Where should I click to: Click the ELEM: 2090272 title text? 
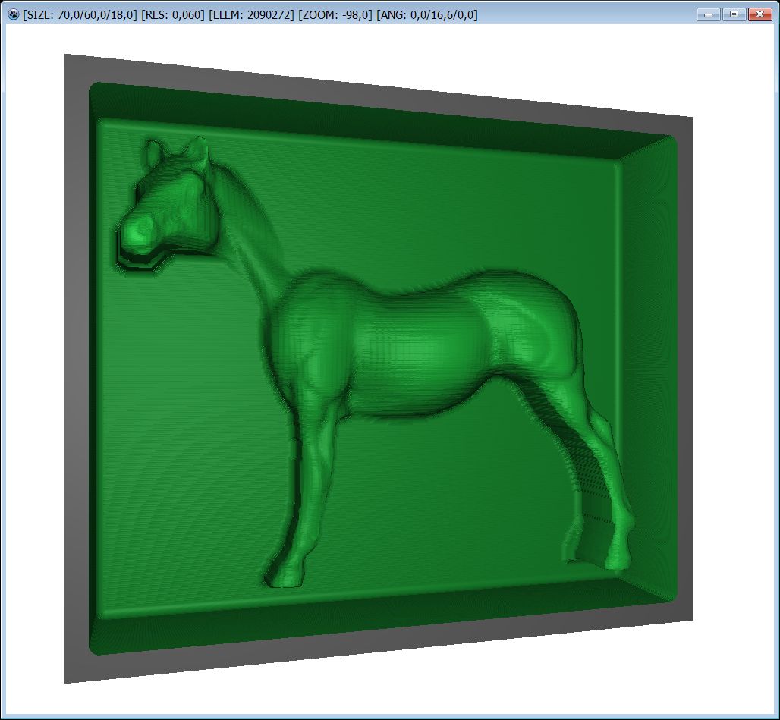251,15
